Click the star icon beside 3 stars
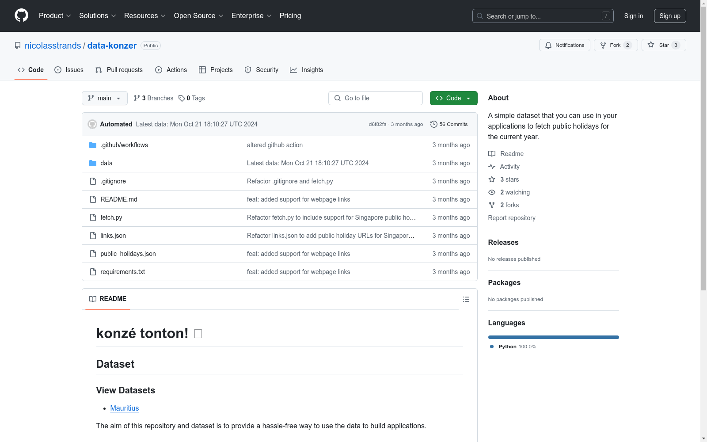Screen dimensions: 707x442 [x=492, y=179]
